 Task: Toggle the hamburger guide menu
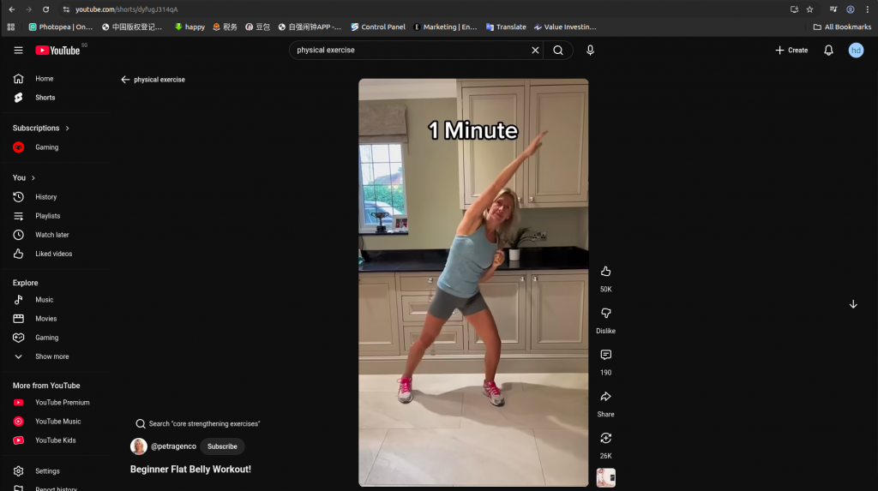click(18, 51)
